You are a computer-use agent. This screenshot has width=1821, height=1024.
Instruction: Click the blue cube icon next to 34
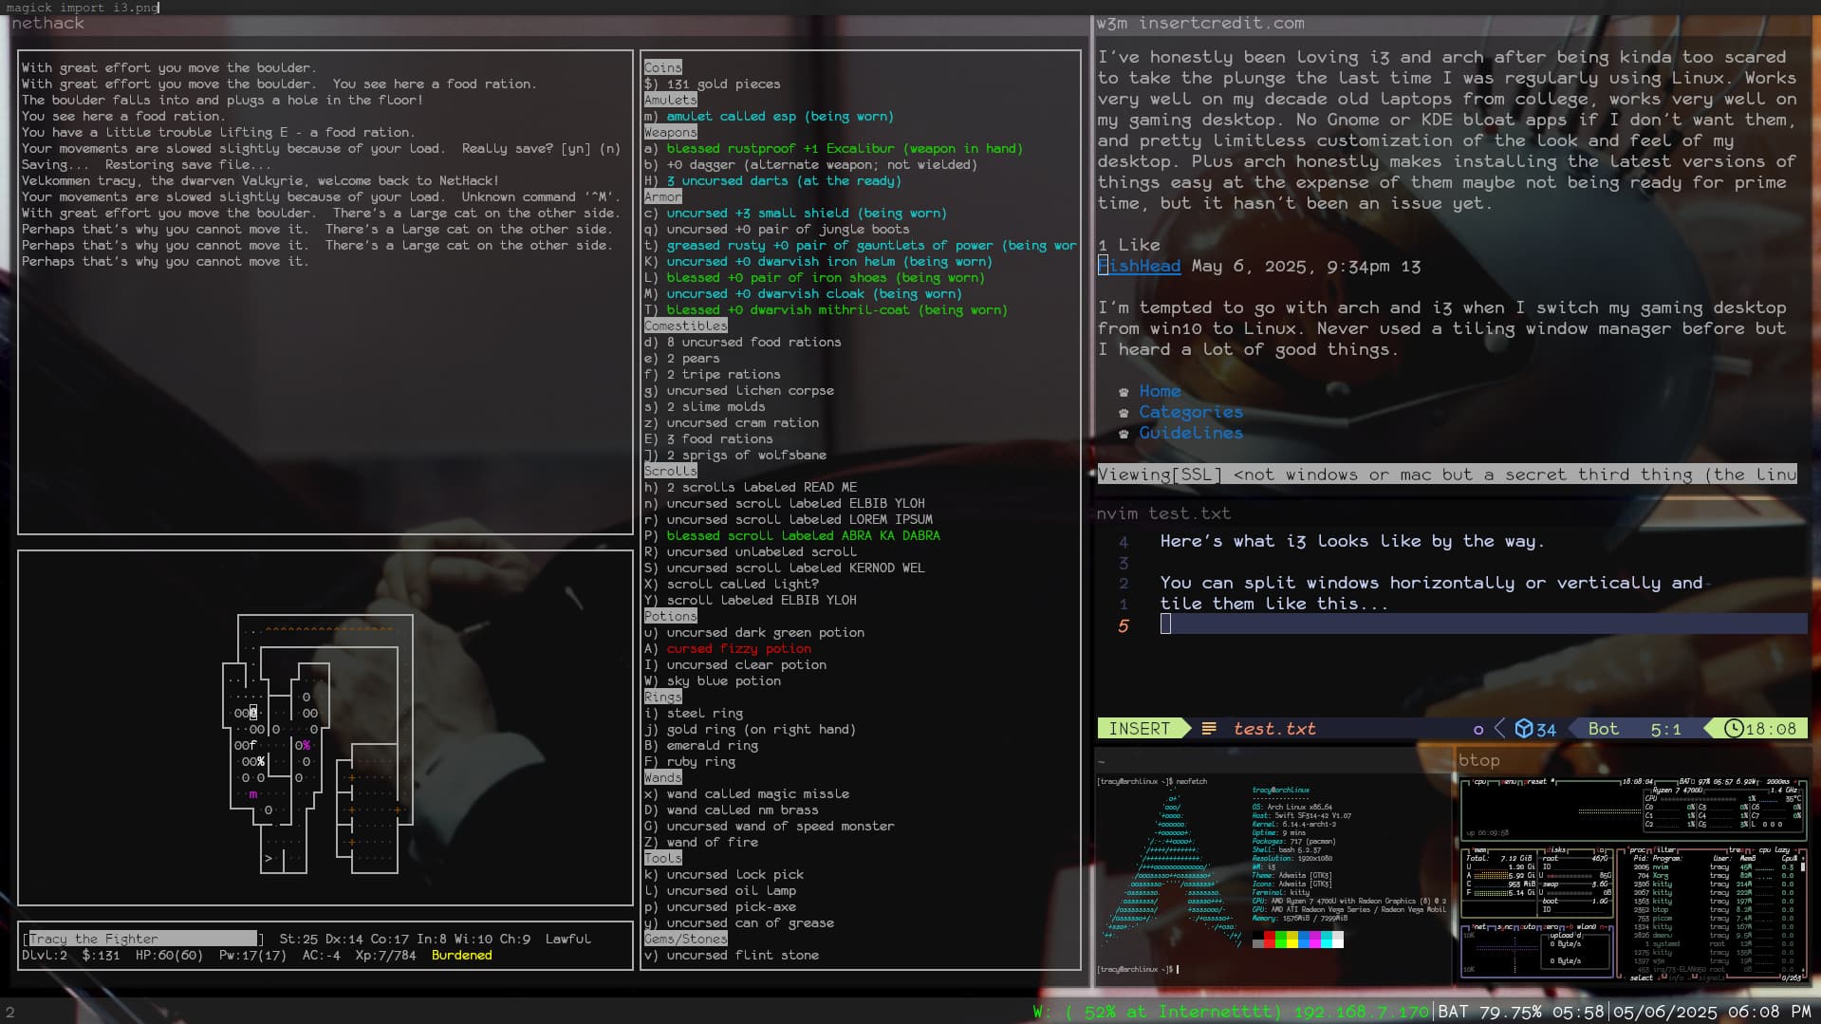click(x=1524, y=729)
